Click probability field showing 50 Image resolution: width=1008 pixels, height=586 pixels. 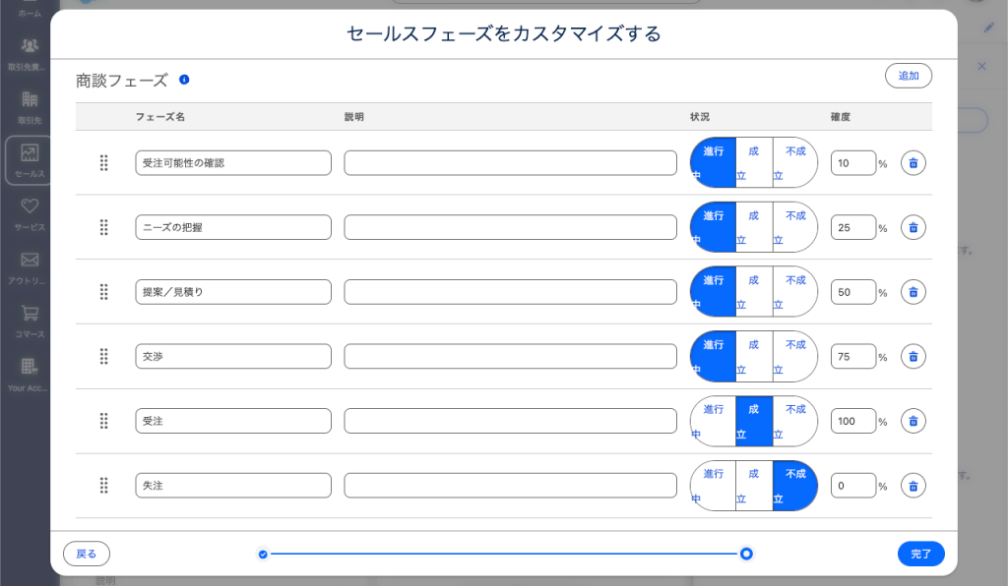853,292
